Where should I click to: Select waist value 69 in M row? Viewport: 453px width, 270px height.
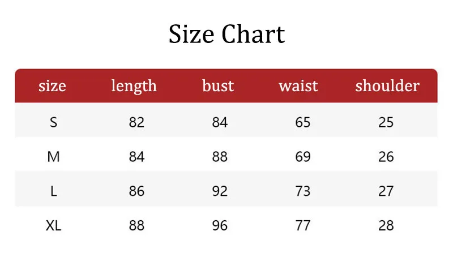tap(303, 157)
